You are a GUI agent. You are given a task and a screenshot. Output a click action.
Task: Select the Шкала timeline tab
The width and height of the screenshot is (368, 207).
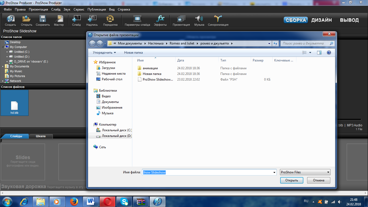[41, 136]
